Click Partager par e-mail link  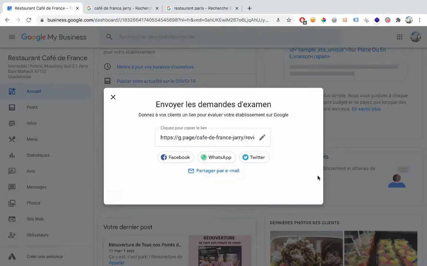coord(214,171)
